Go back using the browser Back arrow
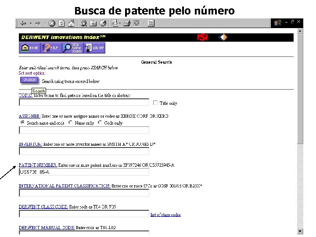 pyautogui.click(x=23, y=23)
